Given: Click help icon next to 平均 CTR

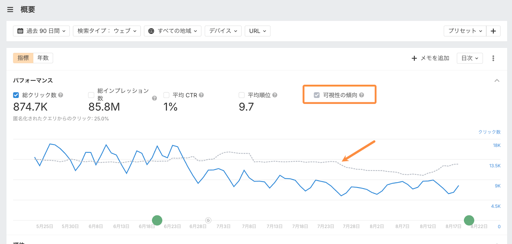Looking at the screenshot, I should pyautogui.click(x=201, y=95).
